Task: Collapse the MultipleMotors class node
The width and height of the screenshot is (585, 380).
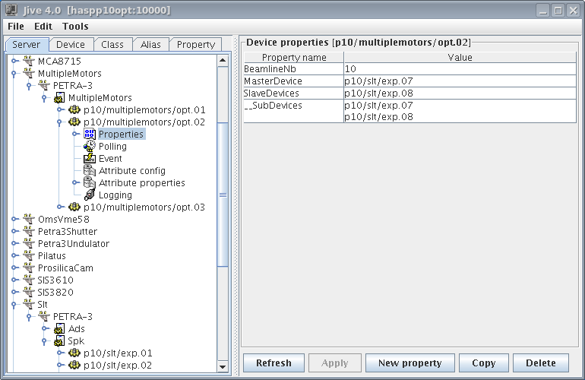Action: click(x=44, y=98)
